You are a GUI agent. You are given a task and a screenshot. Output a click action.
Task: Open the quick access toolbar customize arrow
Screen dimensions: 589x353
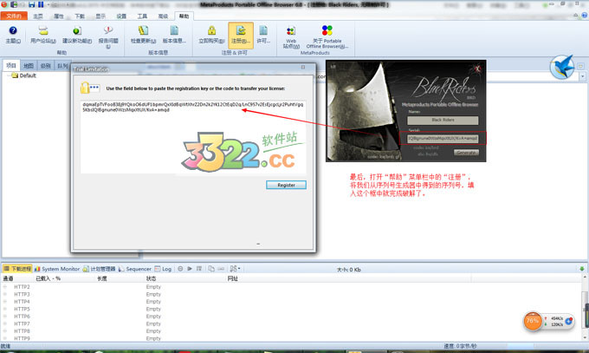pyautogui.click(x=49, y=4)
